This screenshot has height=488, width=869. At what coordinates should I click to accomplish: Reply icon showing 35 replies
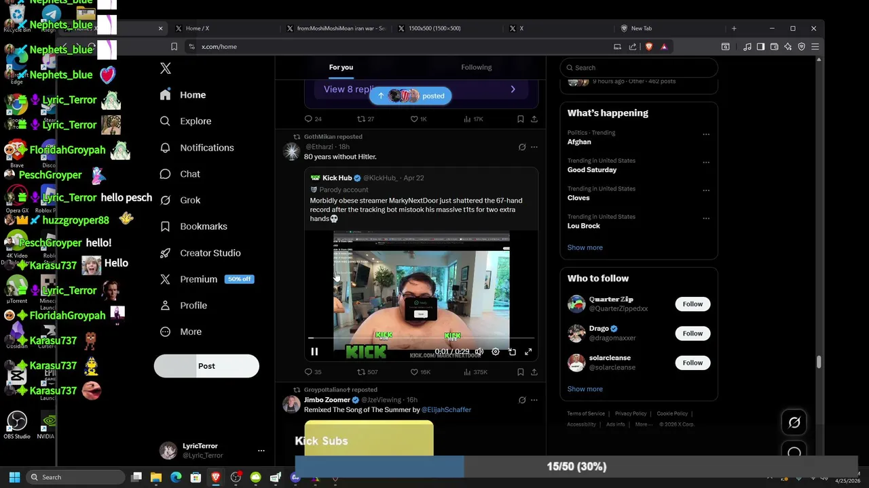pyautogui.click(x=308, y=372)
